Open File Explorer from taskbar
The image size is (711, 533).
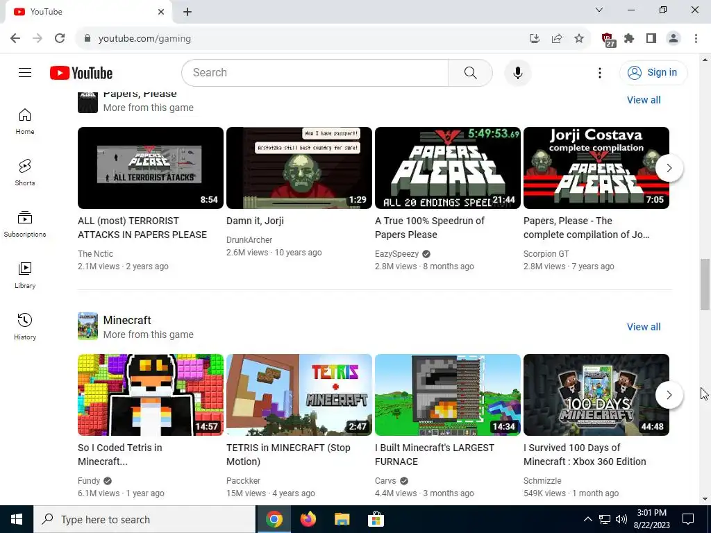(342, 519)
